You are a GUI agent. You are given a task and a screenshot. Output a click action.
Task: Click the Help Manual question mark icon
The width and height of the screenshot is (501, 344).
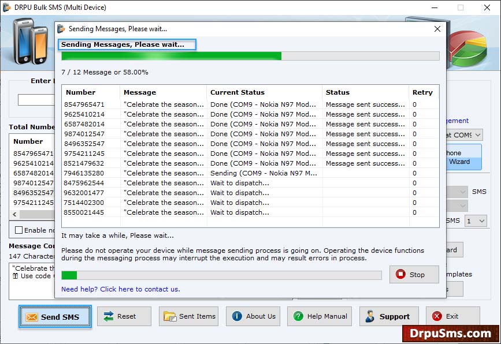298,316
